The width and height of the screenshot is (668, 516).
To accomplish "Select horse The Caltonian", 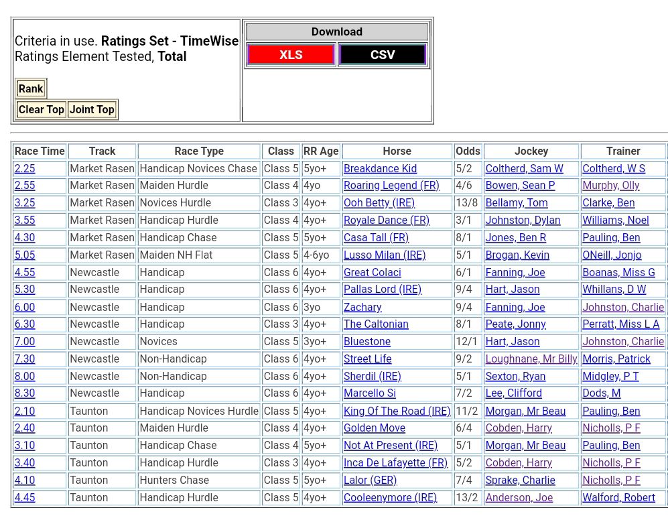I will coord(376,324).
